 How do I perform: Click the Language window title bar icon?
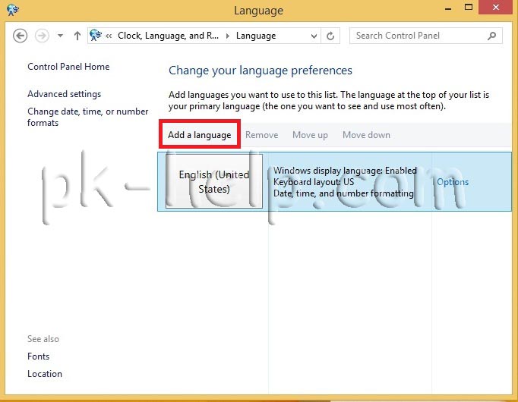[12, 10]
